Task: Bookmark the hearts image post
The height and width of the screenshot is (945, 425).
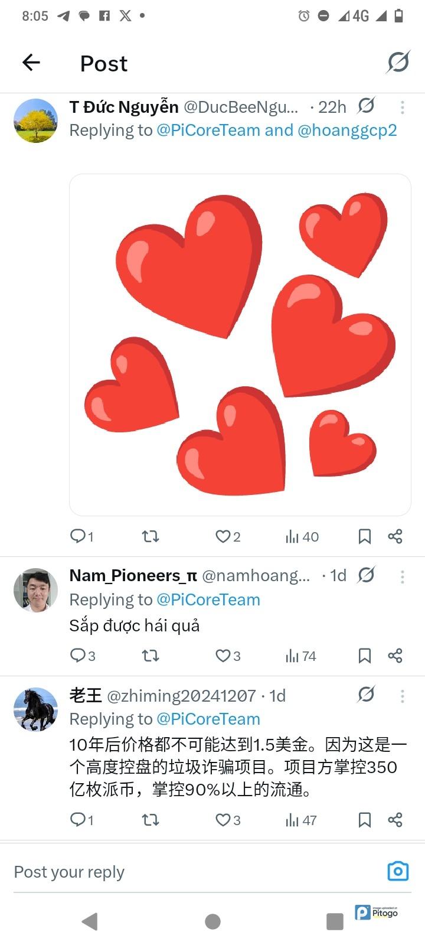Action: pos(365,536)
